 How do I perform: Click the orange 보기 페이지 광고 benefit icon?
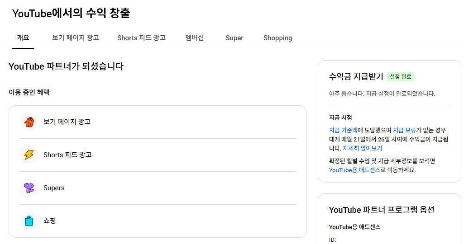click(x=29, y=122)
